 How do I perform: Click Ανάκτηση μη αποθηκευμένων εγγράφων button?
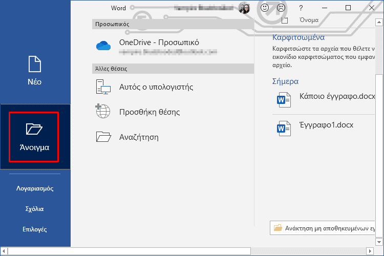click(x=322, y=228)
